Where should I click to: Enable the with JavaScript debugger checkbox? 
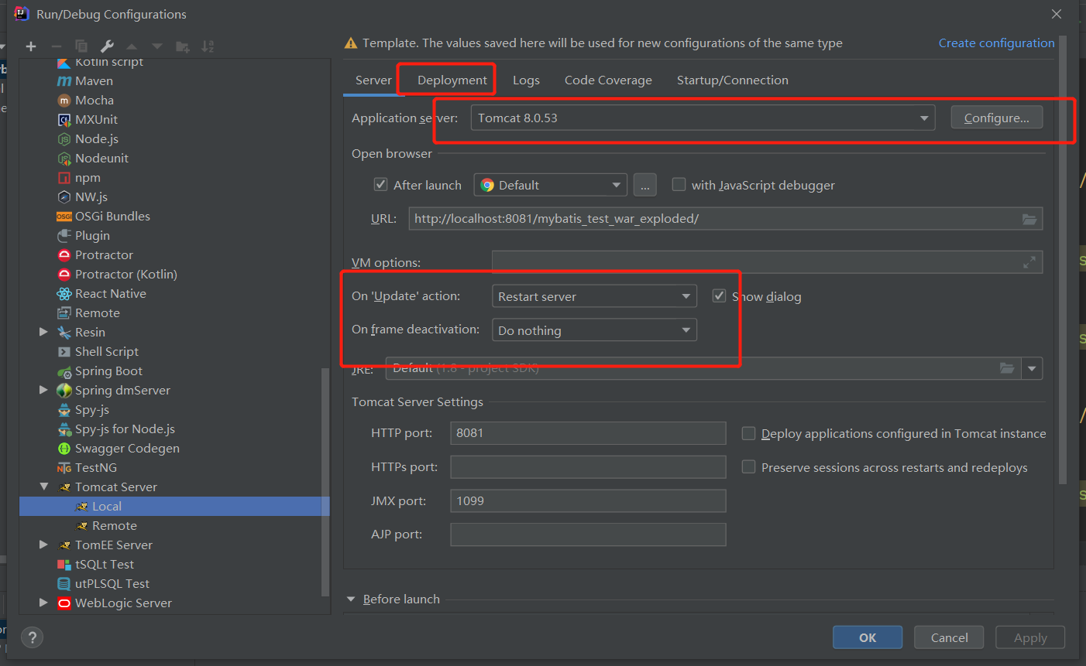pos(679,185)
